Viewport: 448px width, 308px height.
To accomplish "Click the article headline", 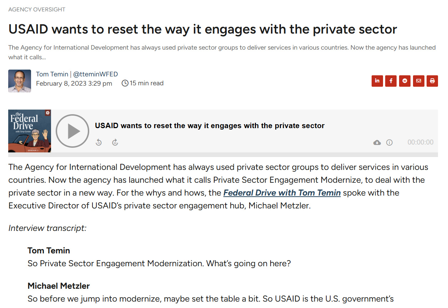I will [203, 29].
